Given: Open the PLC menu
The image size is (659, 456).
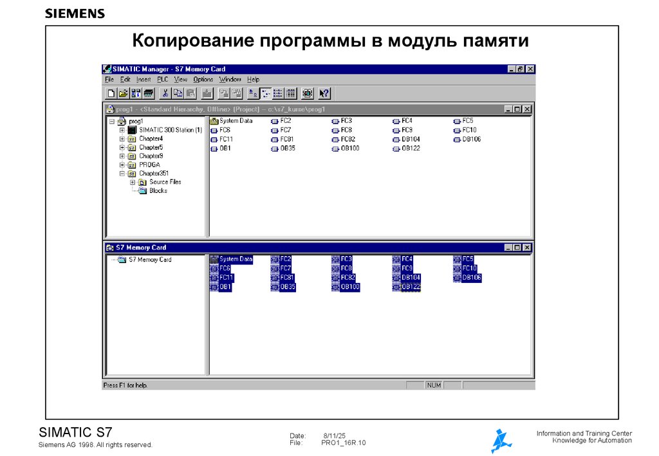Looking at the screenshot, I should [x=163, y=79].
